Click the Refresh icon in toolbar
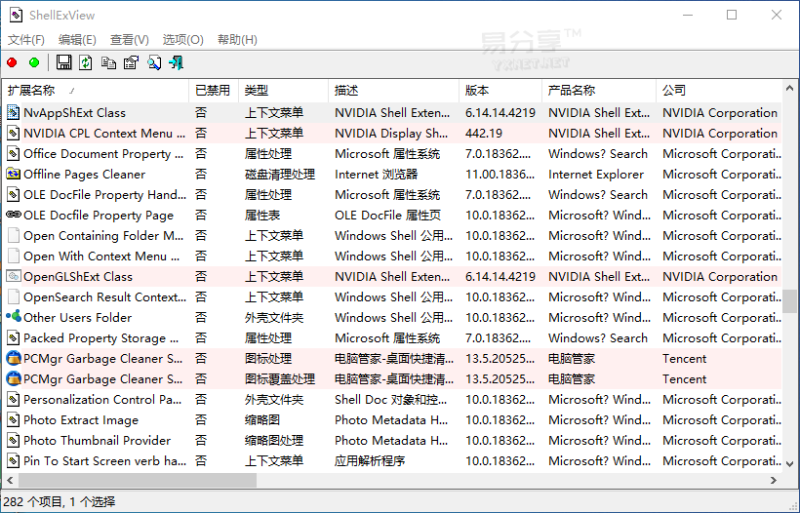The image size is (800, 513). point(86,62)
